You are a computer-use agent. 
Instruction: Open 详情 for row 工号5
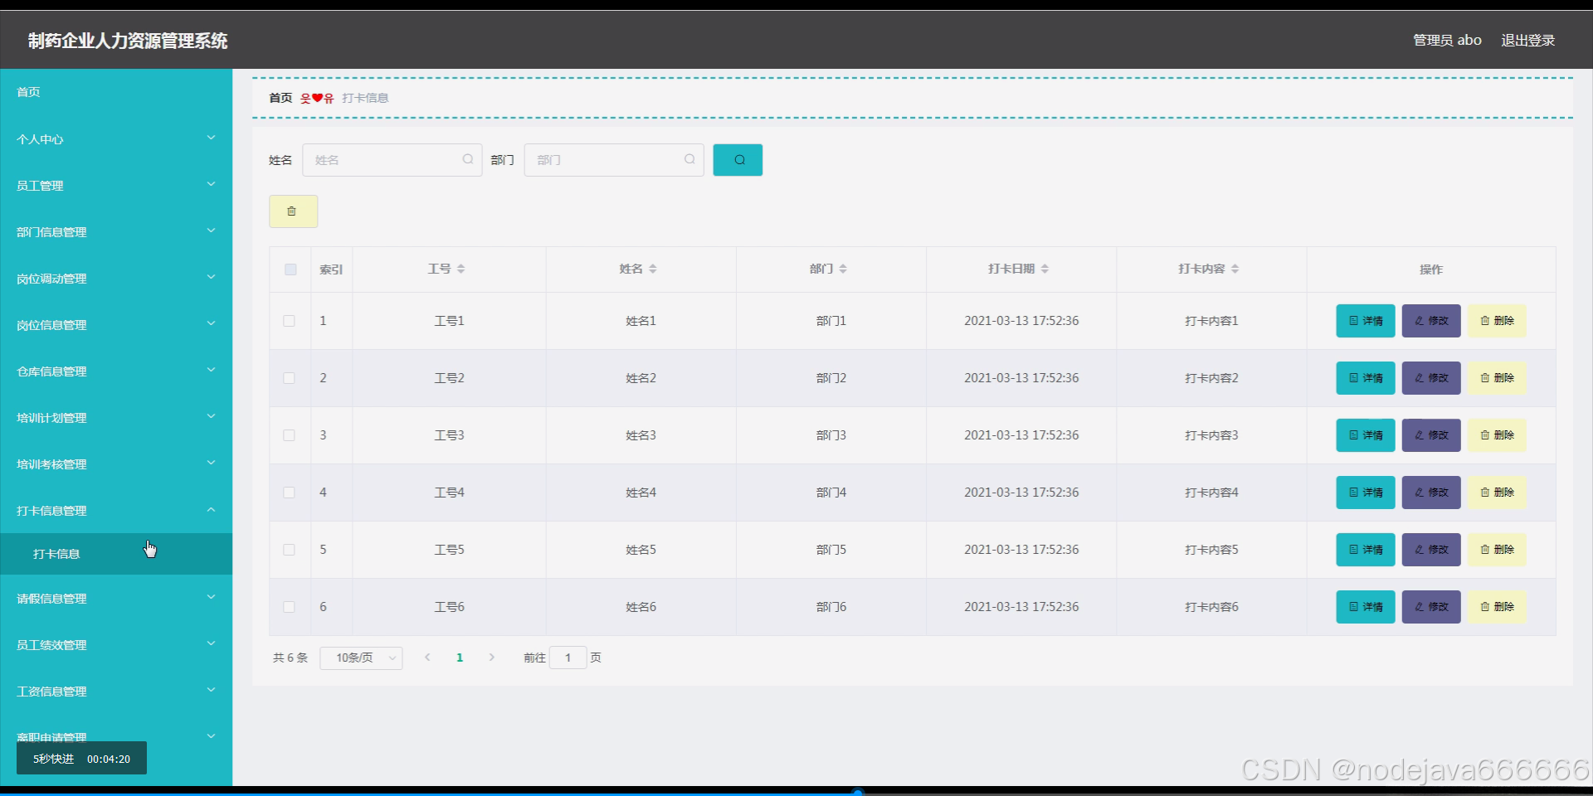tap(1366, 550)
